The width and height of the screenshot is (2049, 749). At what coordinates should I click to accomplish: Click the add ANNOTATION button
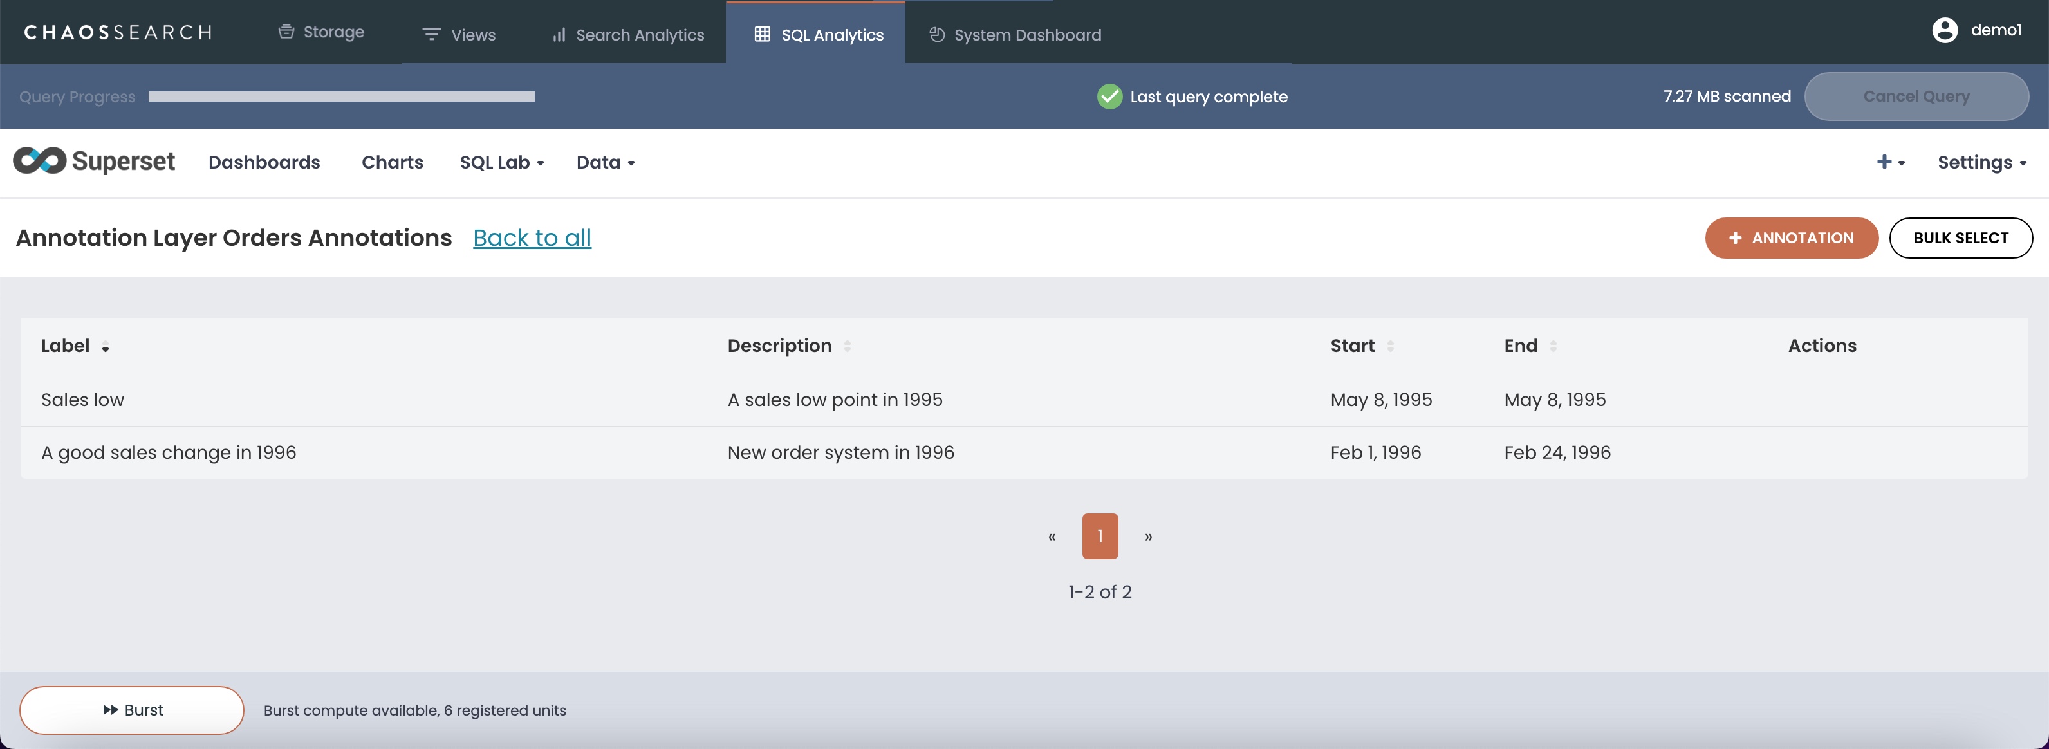1790,237
